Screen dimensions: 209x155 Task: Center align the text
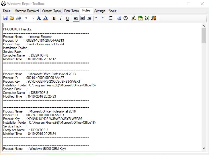83,18
